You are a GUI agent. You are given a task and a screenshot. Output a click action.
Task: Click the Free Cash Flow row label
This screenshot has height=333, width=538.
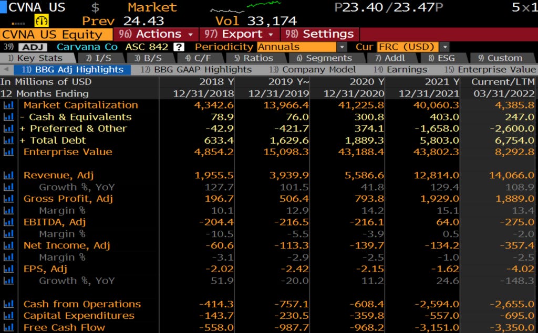pyautogui.click(x=64, y=327)
